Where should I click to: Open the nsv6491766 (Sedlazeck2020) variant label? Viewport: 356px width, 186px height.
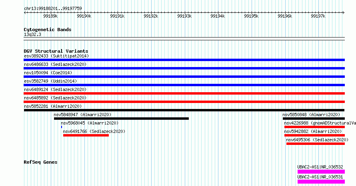coord(94,131)
